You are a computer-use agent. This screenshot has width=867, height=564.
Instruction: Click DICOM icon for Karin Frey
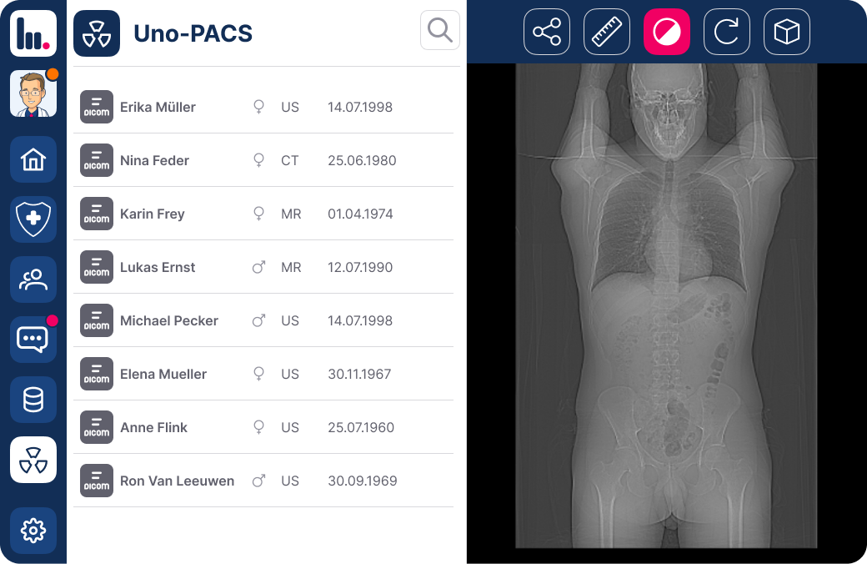pos(97,214)
